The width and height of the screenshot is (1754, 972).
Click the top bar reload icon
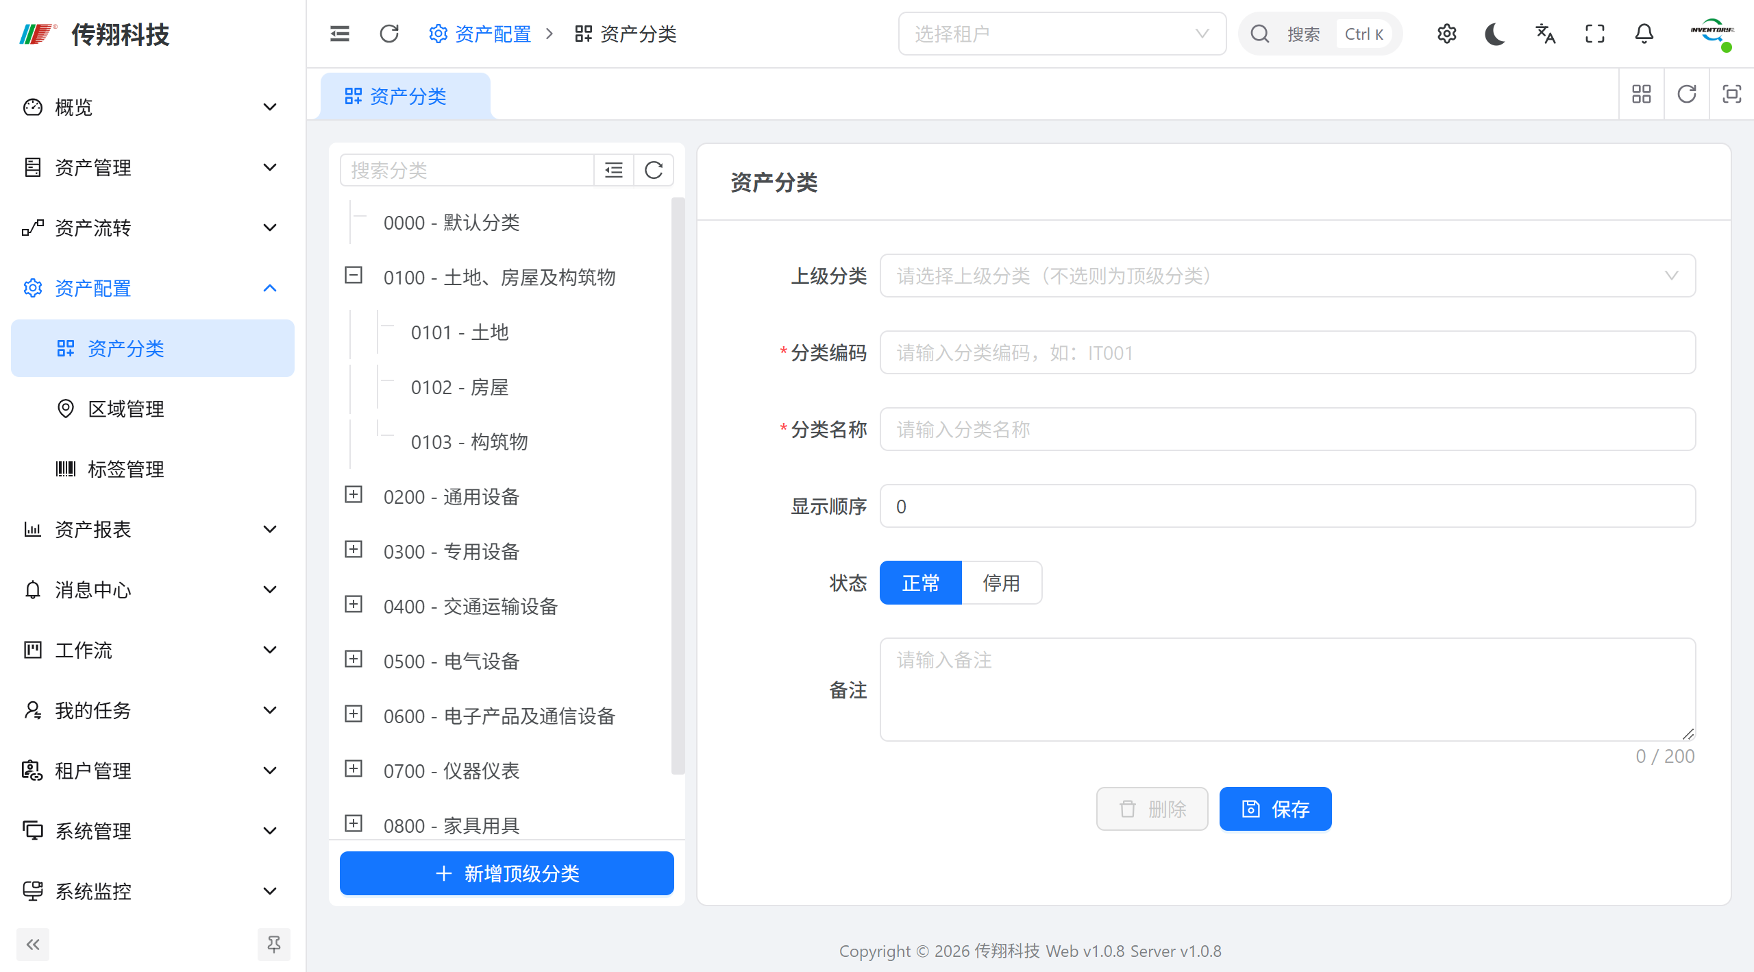[x=389, y=34]
